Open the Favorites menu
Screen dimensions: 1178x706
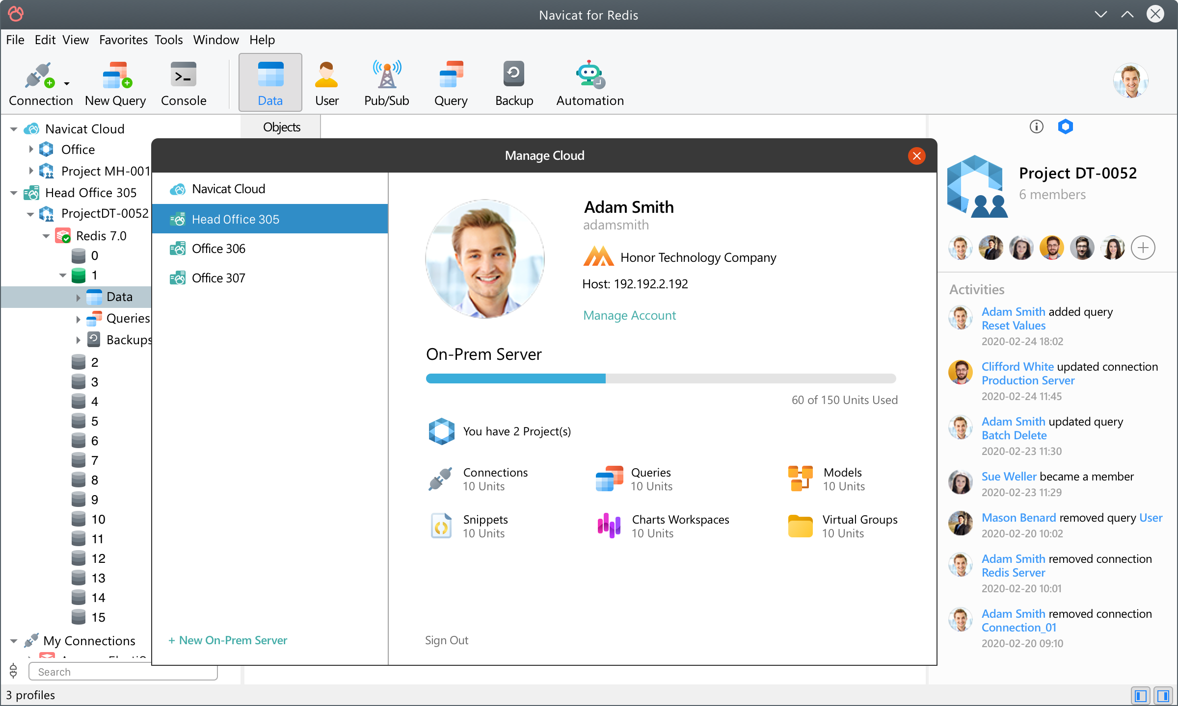click(123, 40)
